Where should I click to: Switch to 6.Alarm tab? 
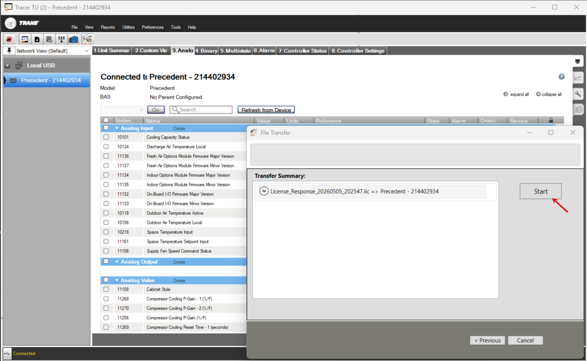click(264, 51)
